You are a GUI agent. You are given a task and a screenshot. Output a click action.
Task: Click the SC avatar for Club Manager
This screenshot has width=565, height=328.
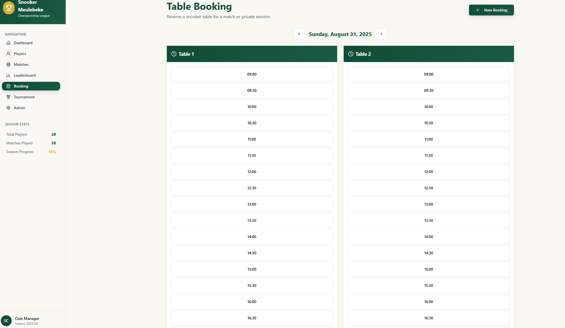point(6,321)
